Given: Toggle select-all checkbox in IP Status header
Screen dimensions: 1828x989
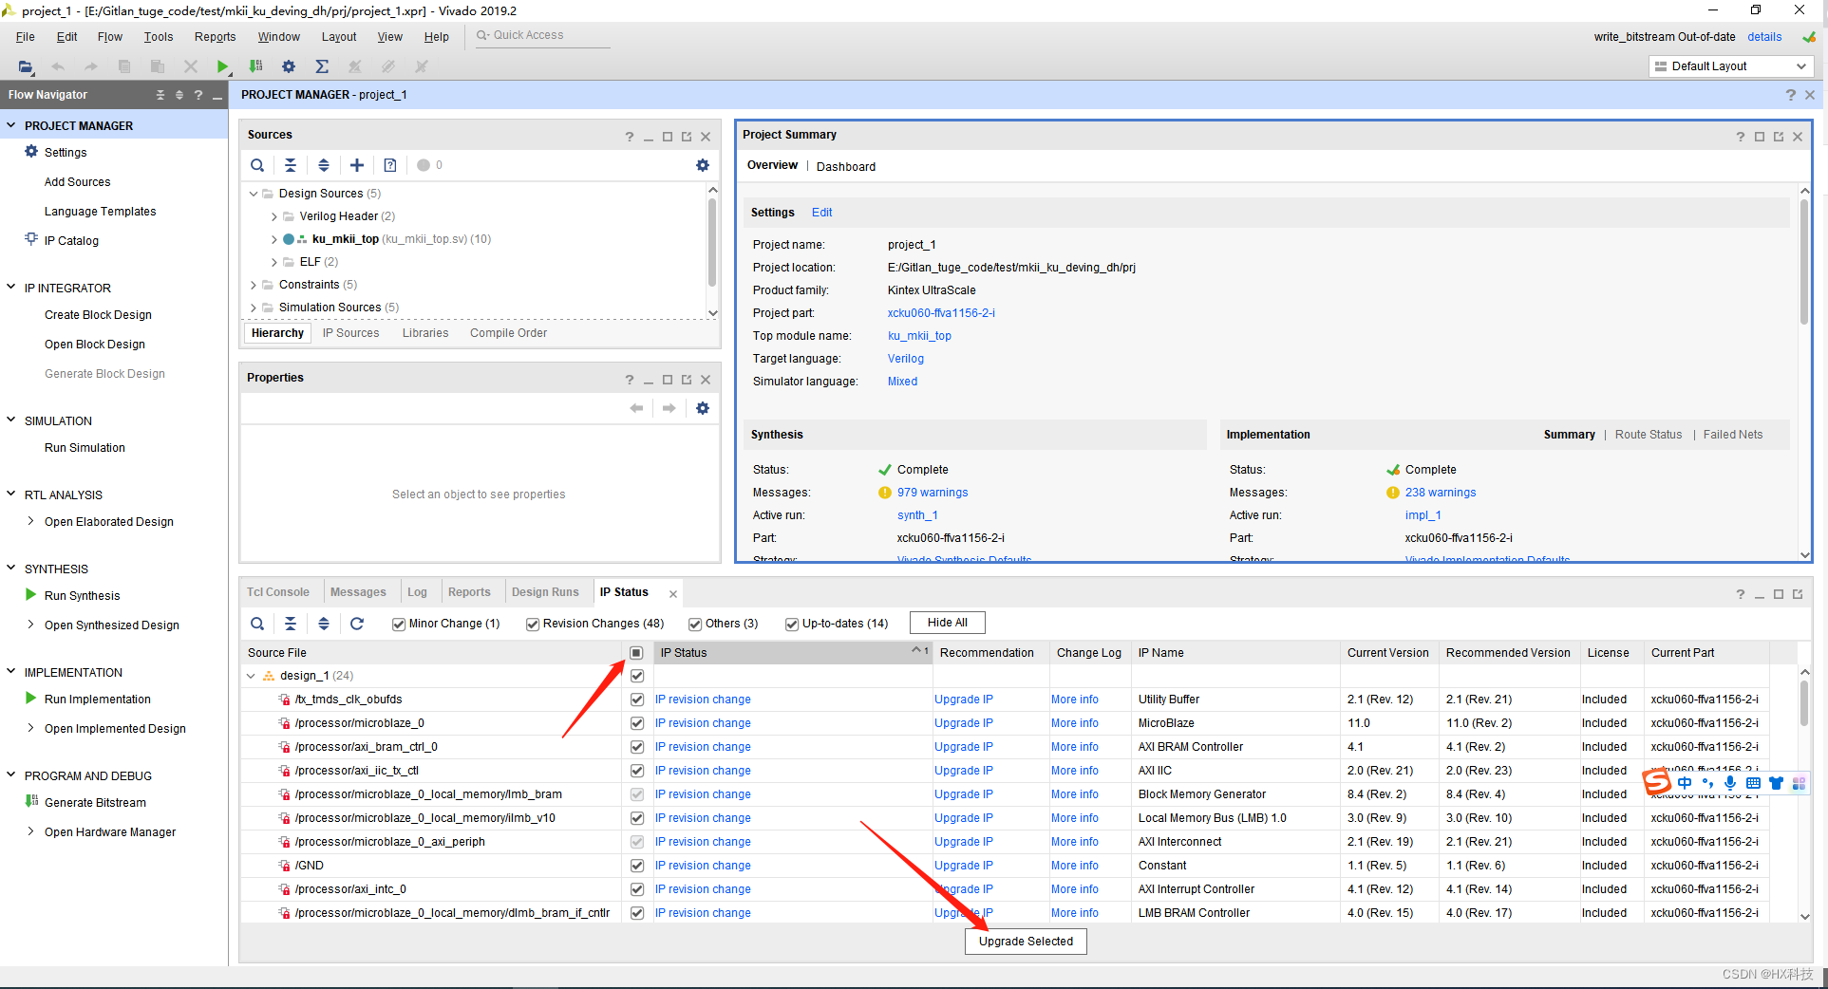Looking at the screenshot, I should click(636, 653).
